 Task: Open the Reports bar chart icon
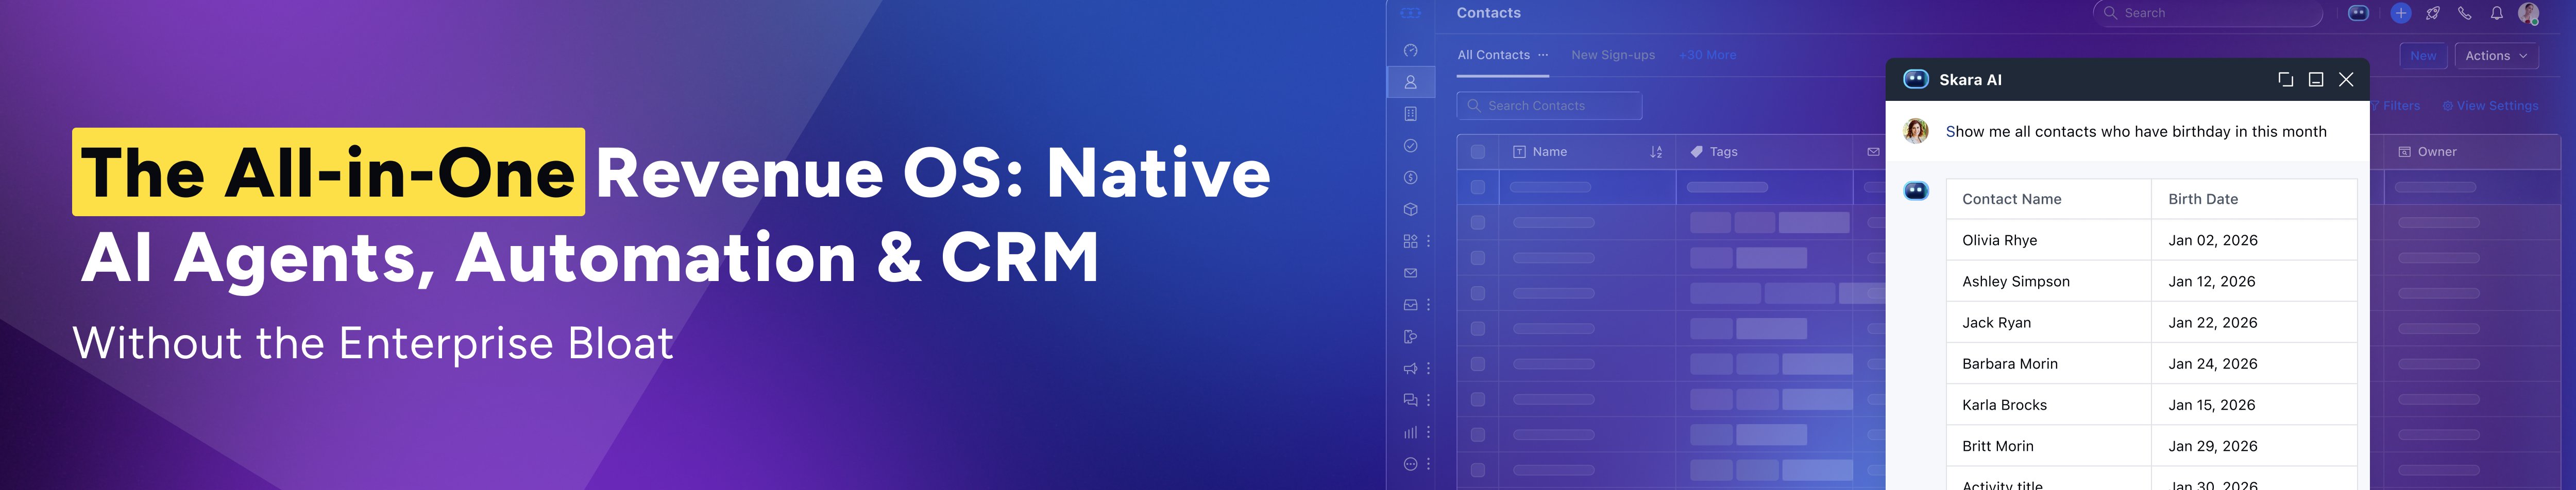(1410, 432)
